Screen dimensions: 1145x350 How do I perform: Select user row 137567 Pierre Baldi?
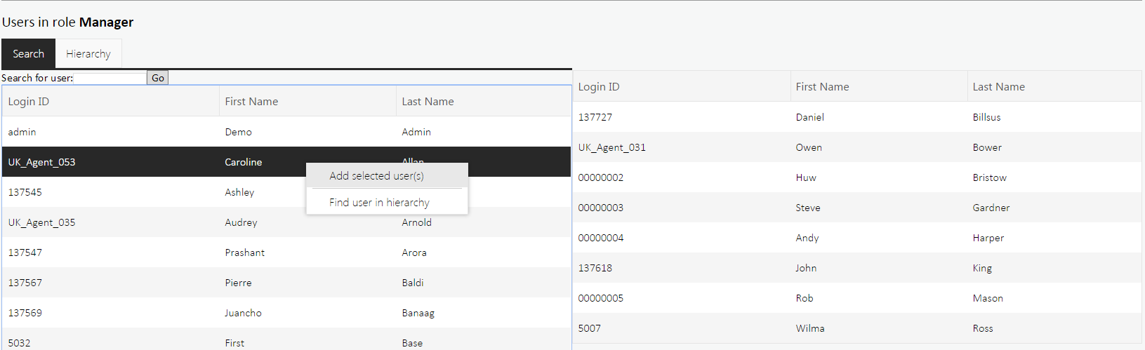(140, 283)
